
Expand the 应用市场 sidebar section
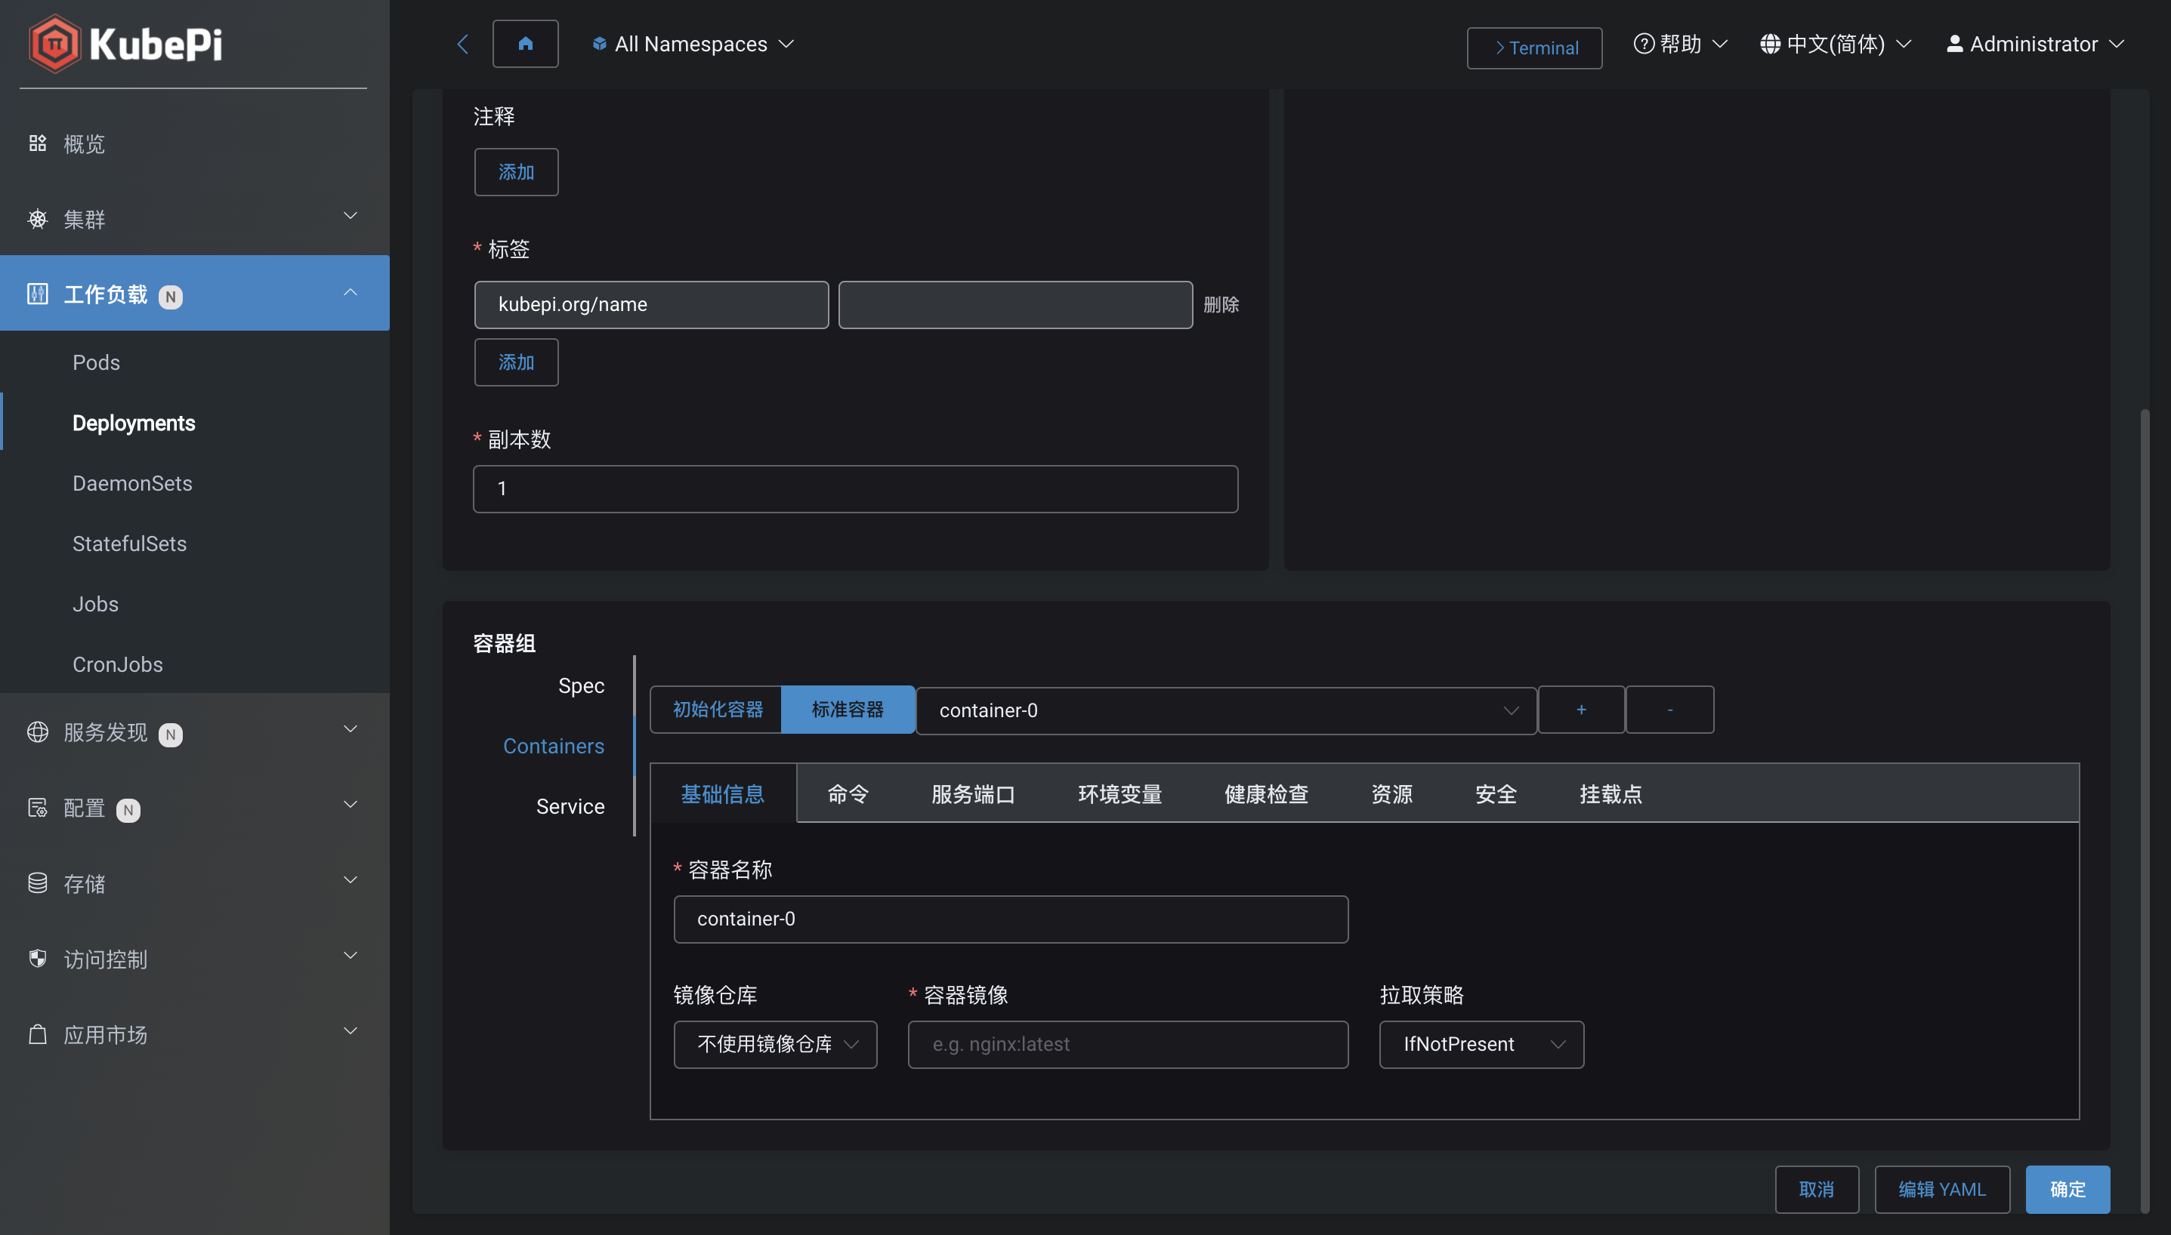point(350,1030)
